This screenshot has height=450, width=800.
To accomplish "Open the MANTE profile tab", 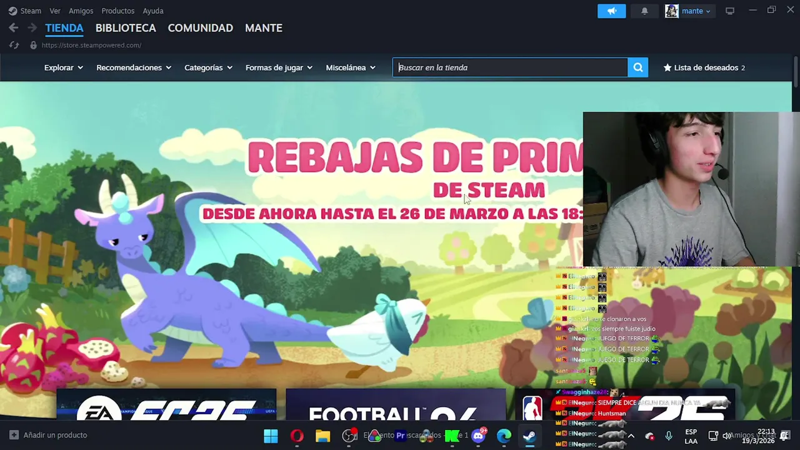I will coord(264,28).
